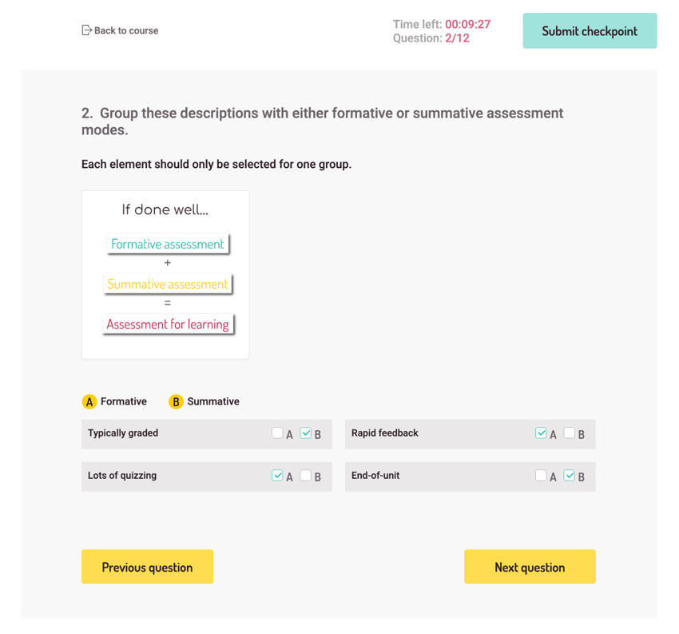Image resolution: width=679 pixels, height=634 pixels.
Task: Click the yellow A Formative badge icon
Action: (89, 401)
